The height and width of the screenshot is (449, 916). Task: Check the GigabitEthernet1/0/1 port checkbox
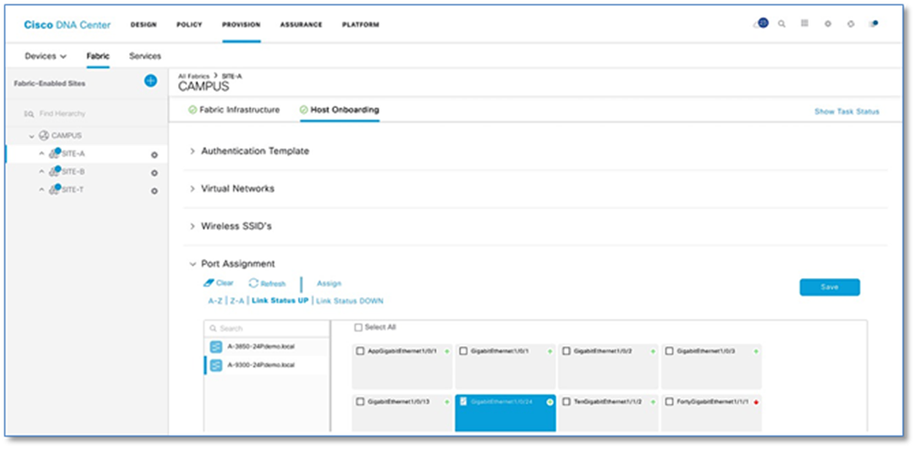tap(463, 352)
